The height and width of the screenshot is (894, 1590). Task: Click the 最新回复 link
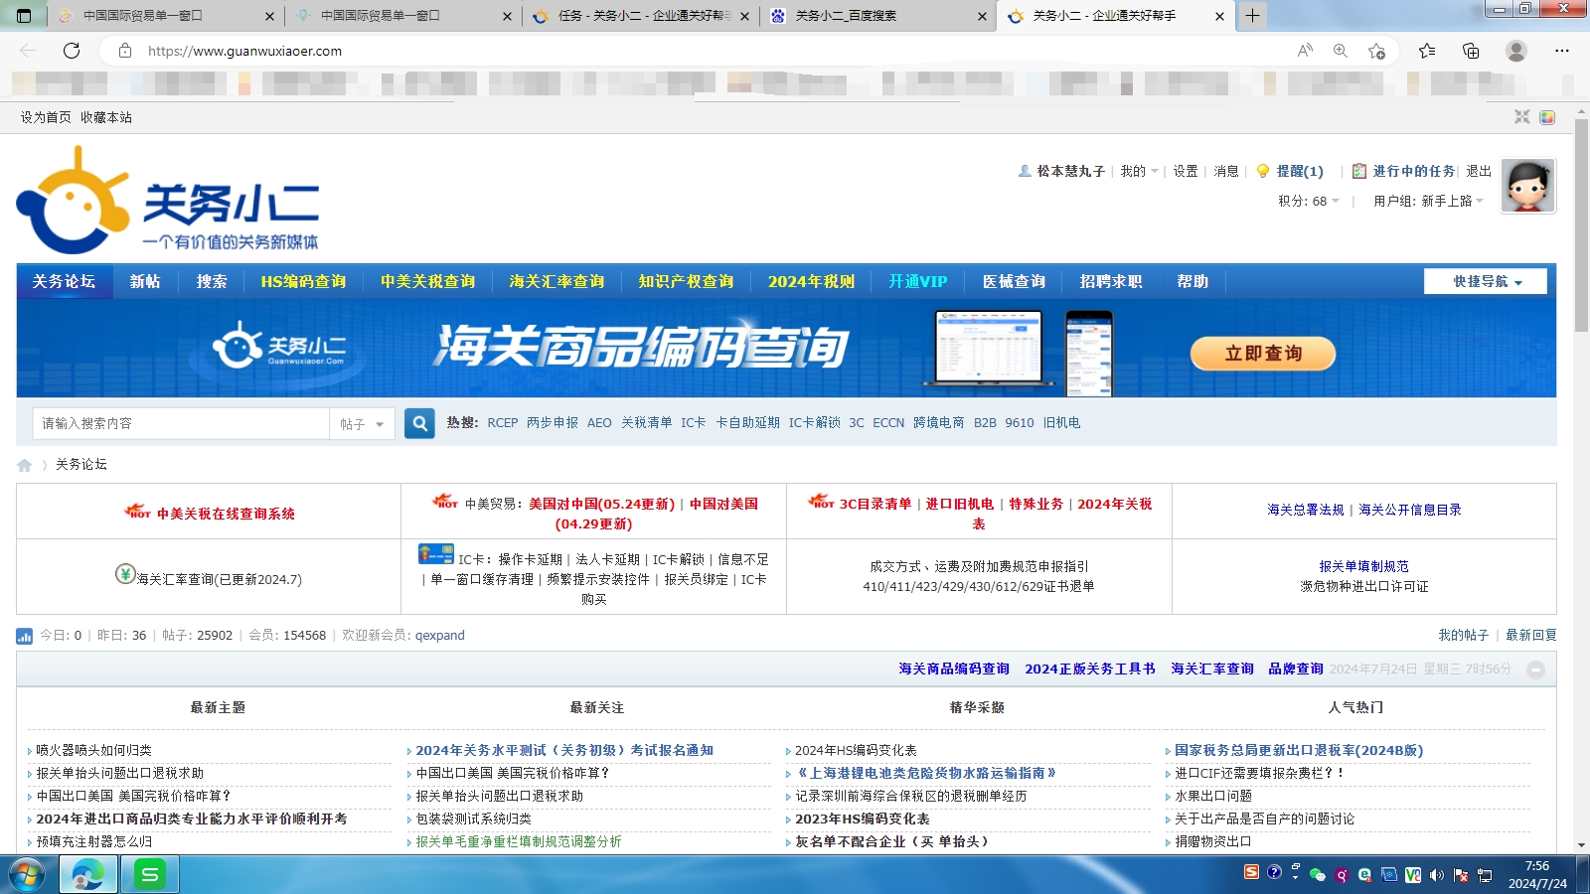[x=1530, y=636]
